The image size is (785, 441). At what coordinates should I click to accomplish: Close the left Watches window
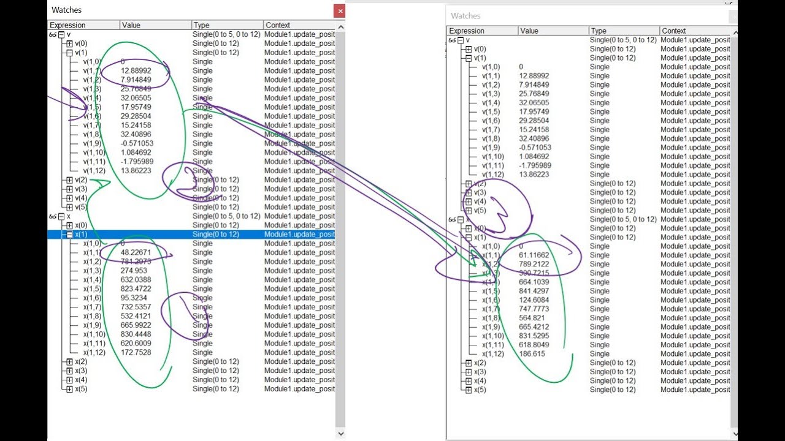point(340,10)
